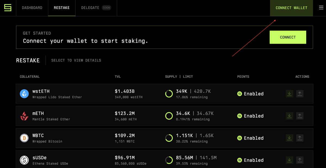The width and height of the screenshot is (326, 168).
Task: Select the Restake tab
Action: pyautogui.click(x=62, y=8)
